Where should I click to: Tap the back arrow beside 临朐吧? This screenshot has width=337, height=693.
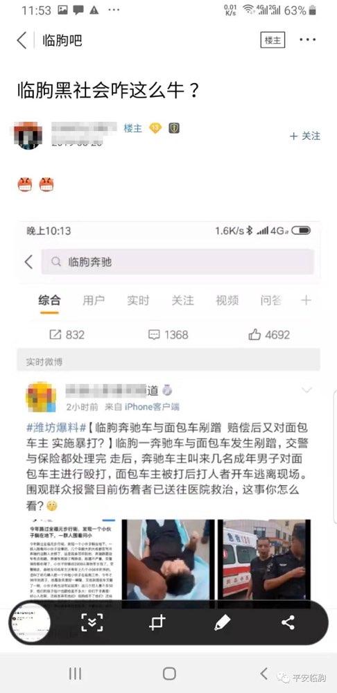21,40
